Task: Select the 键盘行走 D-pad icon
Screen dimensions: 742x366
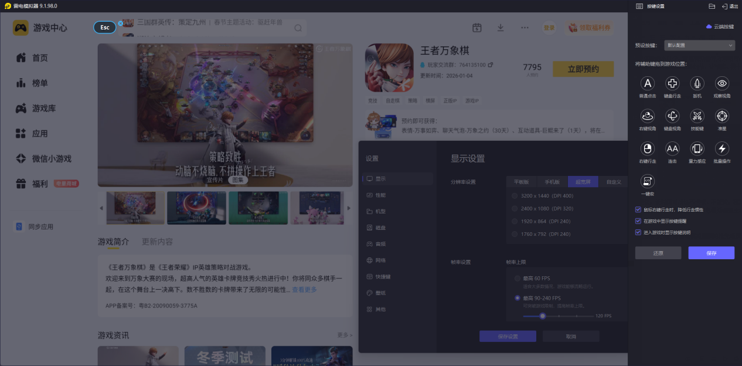Action: (x=672, y=83)
